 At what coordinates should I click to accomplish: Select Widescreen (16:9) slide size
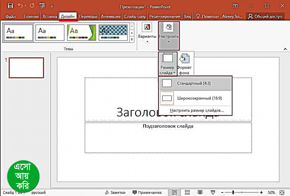(195, 98)
